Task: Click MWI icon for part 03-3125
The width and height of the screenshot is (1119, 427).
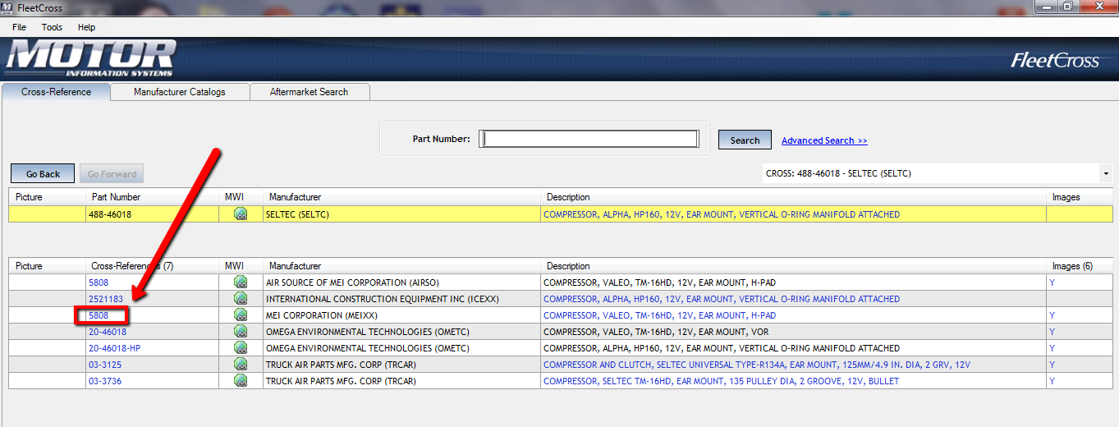Action: [x=241, y=365]
